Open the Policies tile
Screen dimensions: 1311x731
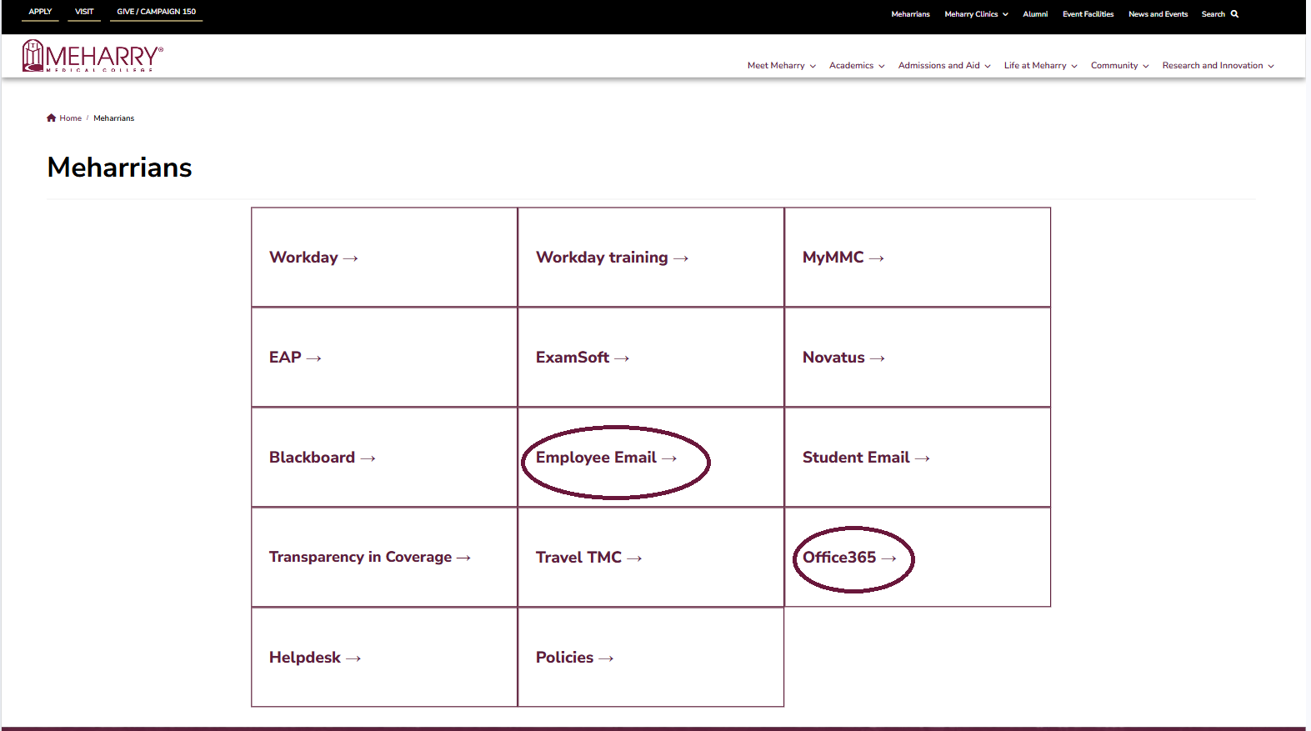(x=651, y=658)
